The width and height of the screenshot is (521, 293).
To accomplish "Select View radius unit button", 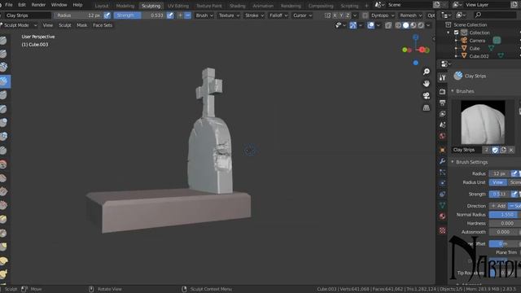I will pos(497,182).
